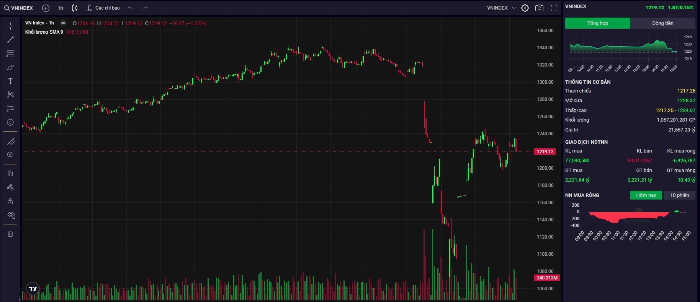Image resolution: width=700 pixels, height=302 pixels.
Task: Toggle hide all drawings eye icon
Action: click(x=10, y=215)
